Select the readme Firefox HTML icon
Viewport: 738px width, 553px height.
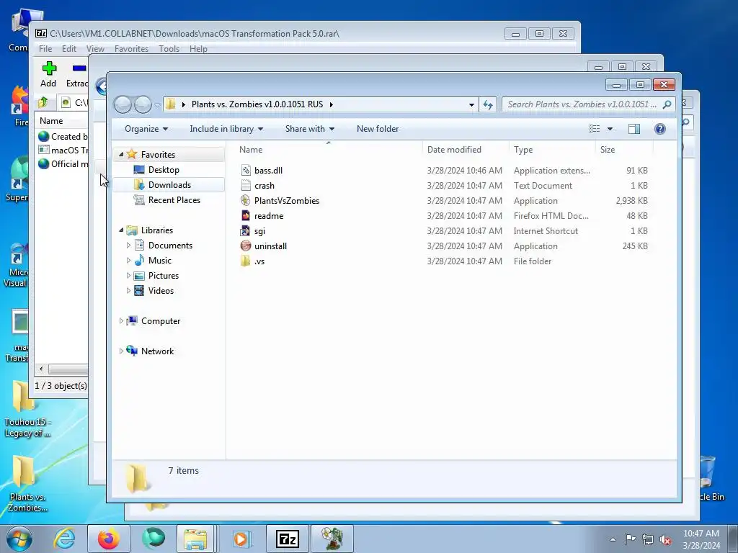point(246,216)
